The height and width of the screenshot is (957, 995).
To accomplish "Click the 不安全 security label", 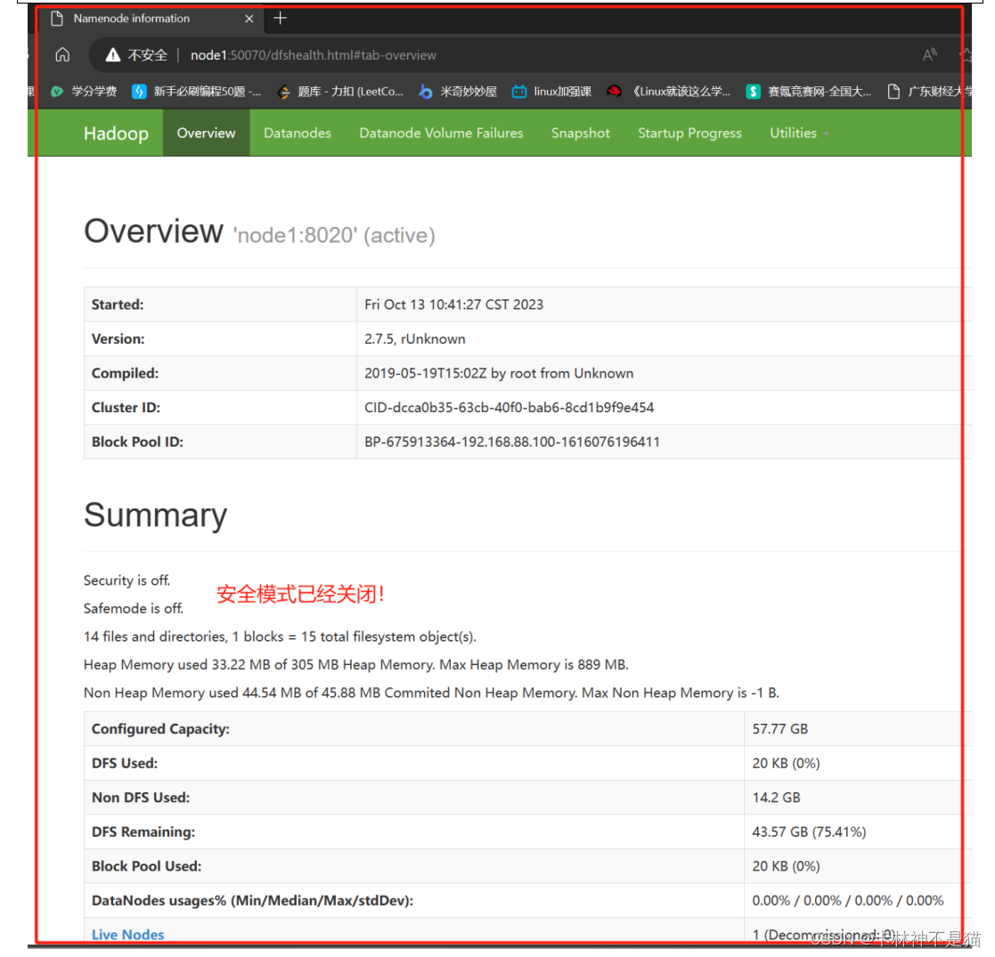I will (x=148, y=55).
